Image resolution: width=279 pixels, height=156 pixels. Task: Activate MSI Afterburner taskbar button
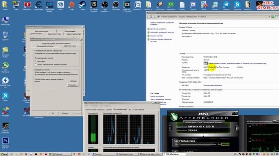[174, 154]
